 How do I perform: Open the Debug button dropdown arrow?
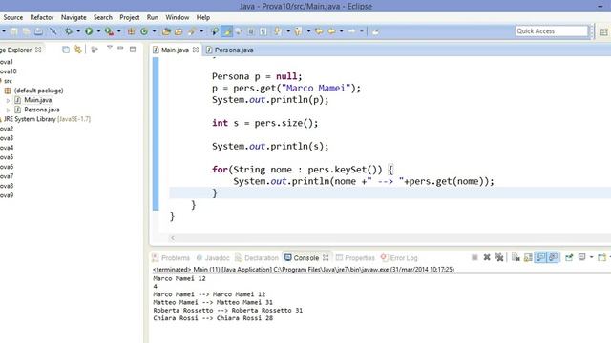pos(78,31)
